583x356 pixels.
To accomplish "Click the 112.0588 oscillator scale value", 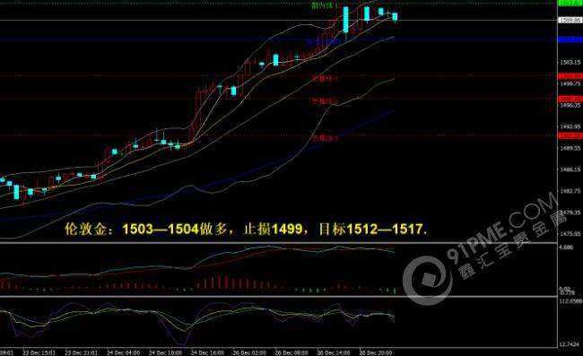I will click(x=570, y=300).
